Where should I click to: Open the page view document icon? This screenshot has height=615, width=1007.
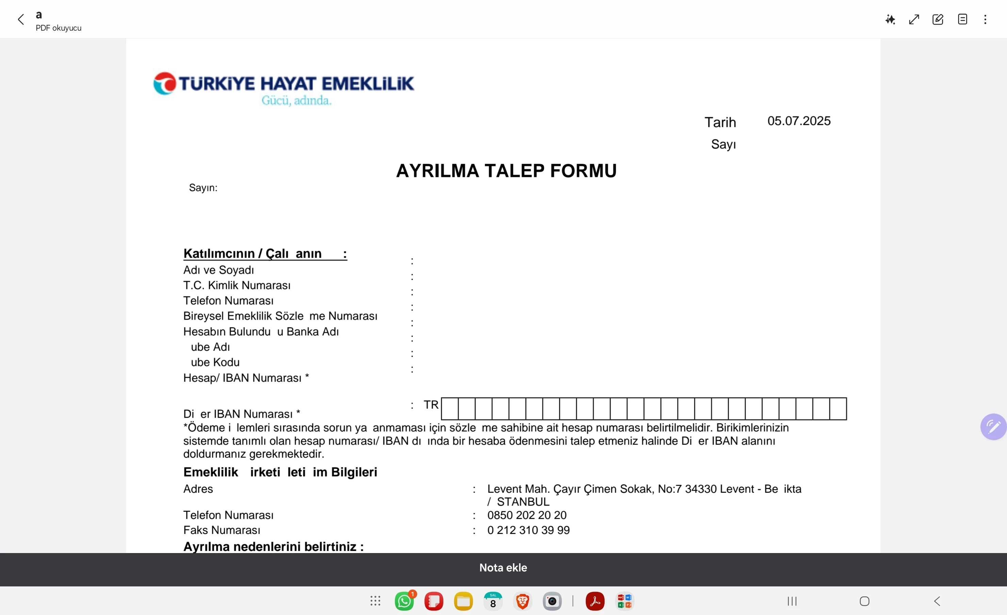click(x=962, y=20)
